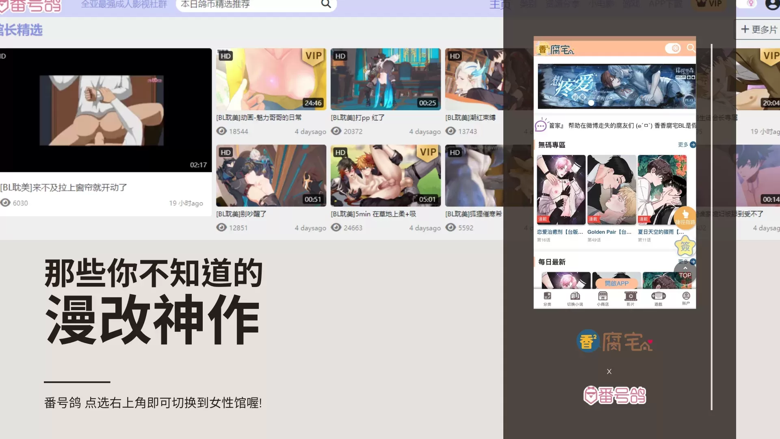Toggle the gear switch in 腐宅 app header

(673, 48)
